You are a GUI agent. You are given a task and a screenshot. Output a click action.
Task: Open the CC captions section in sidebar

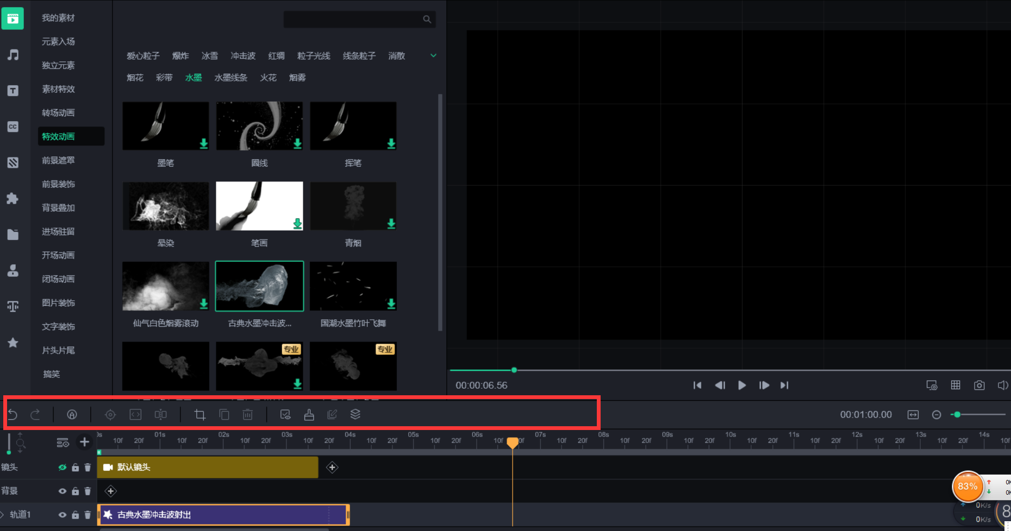click(x=13, y=127)
